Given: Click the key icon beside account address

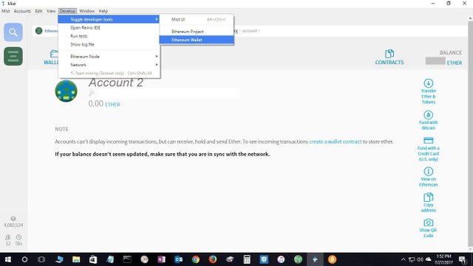Looking at the screenshot, I should [92, 94].
